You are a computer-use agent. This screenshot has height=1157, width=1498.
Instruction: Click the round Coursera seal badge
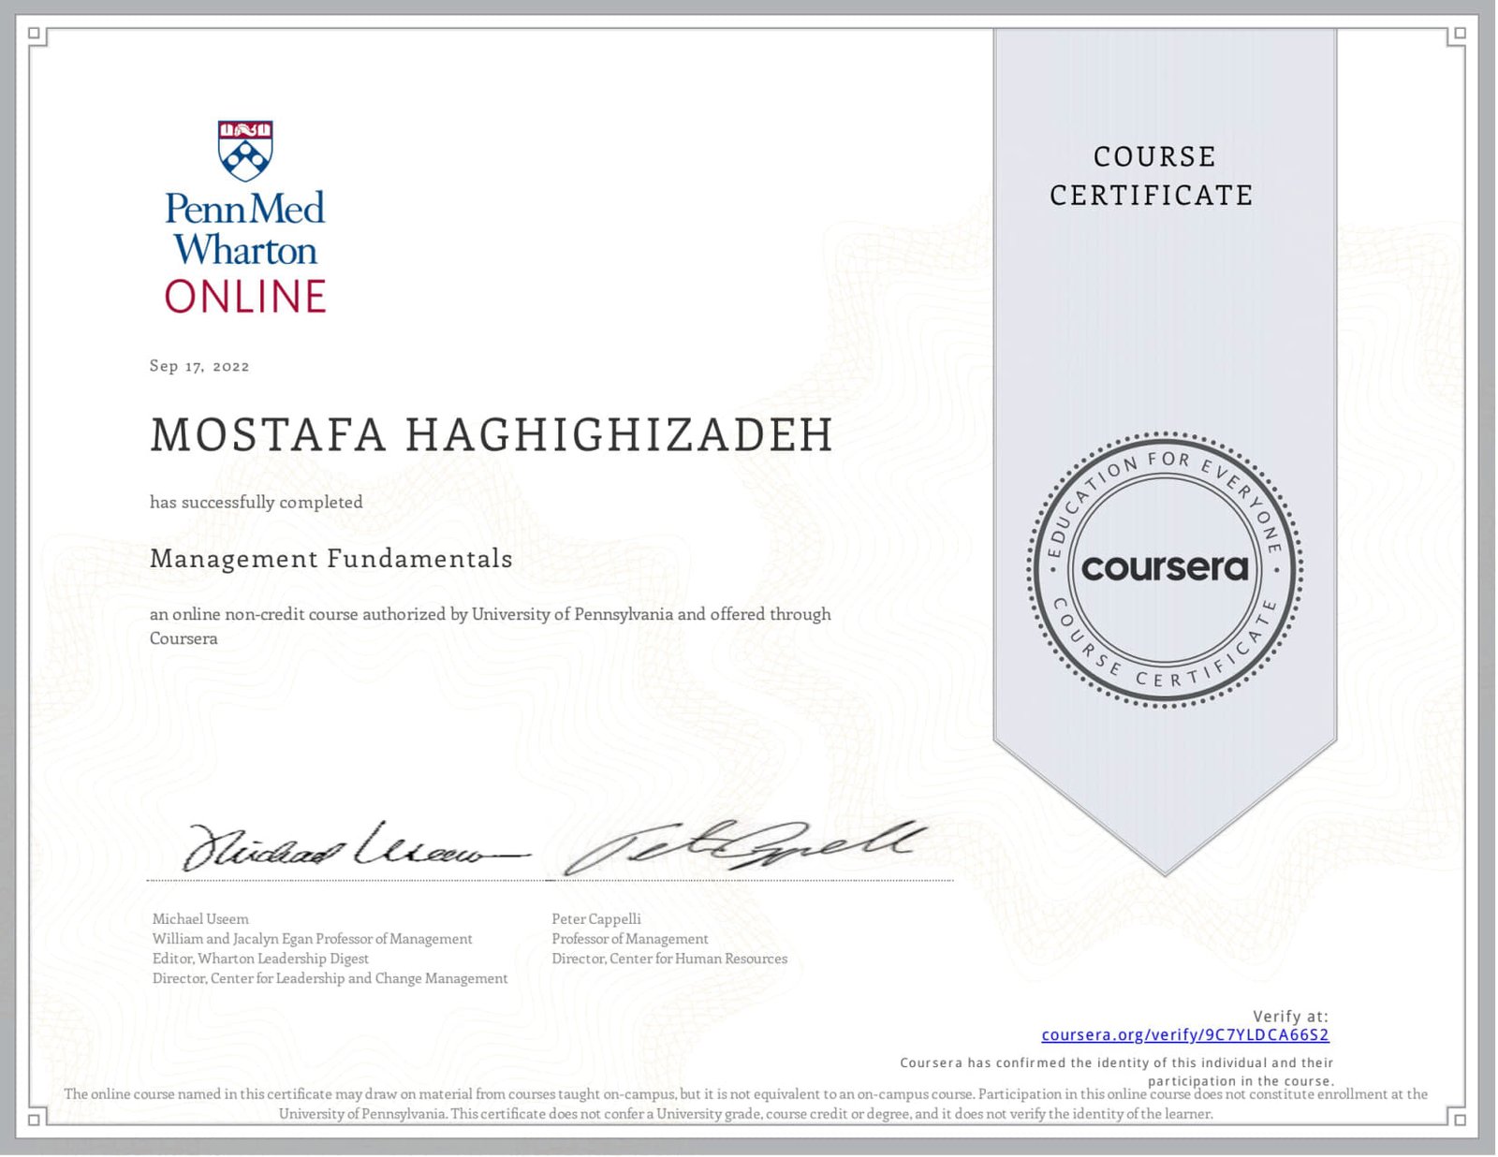point(1165,569)
